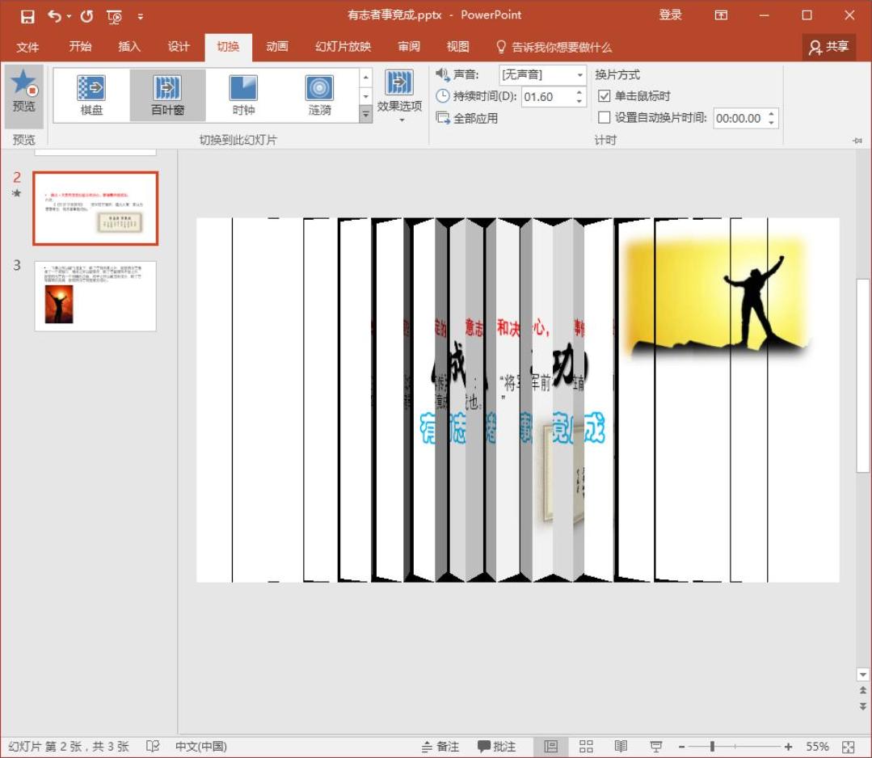Open the 视图 tab
This screenshot has width=872, height=758.
[457, 47]
